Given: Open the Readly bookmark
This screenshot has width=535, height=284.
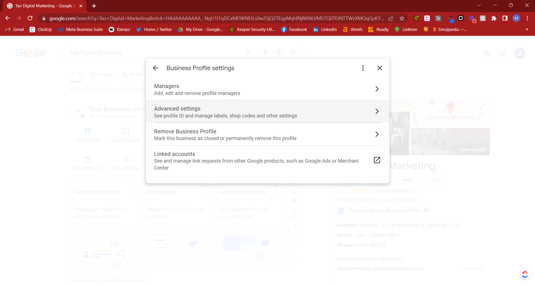Looking at the screenshot, I should pyautogui.click(x=378, y=30).
